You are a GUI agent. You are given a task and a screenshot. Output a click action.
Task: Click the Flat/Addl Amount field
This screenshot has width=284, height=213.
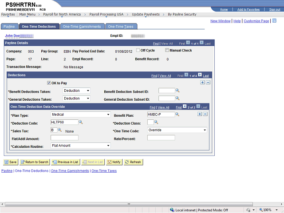(x=64, y=138)
